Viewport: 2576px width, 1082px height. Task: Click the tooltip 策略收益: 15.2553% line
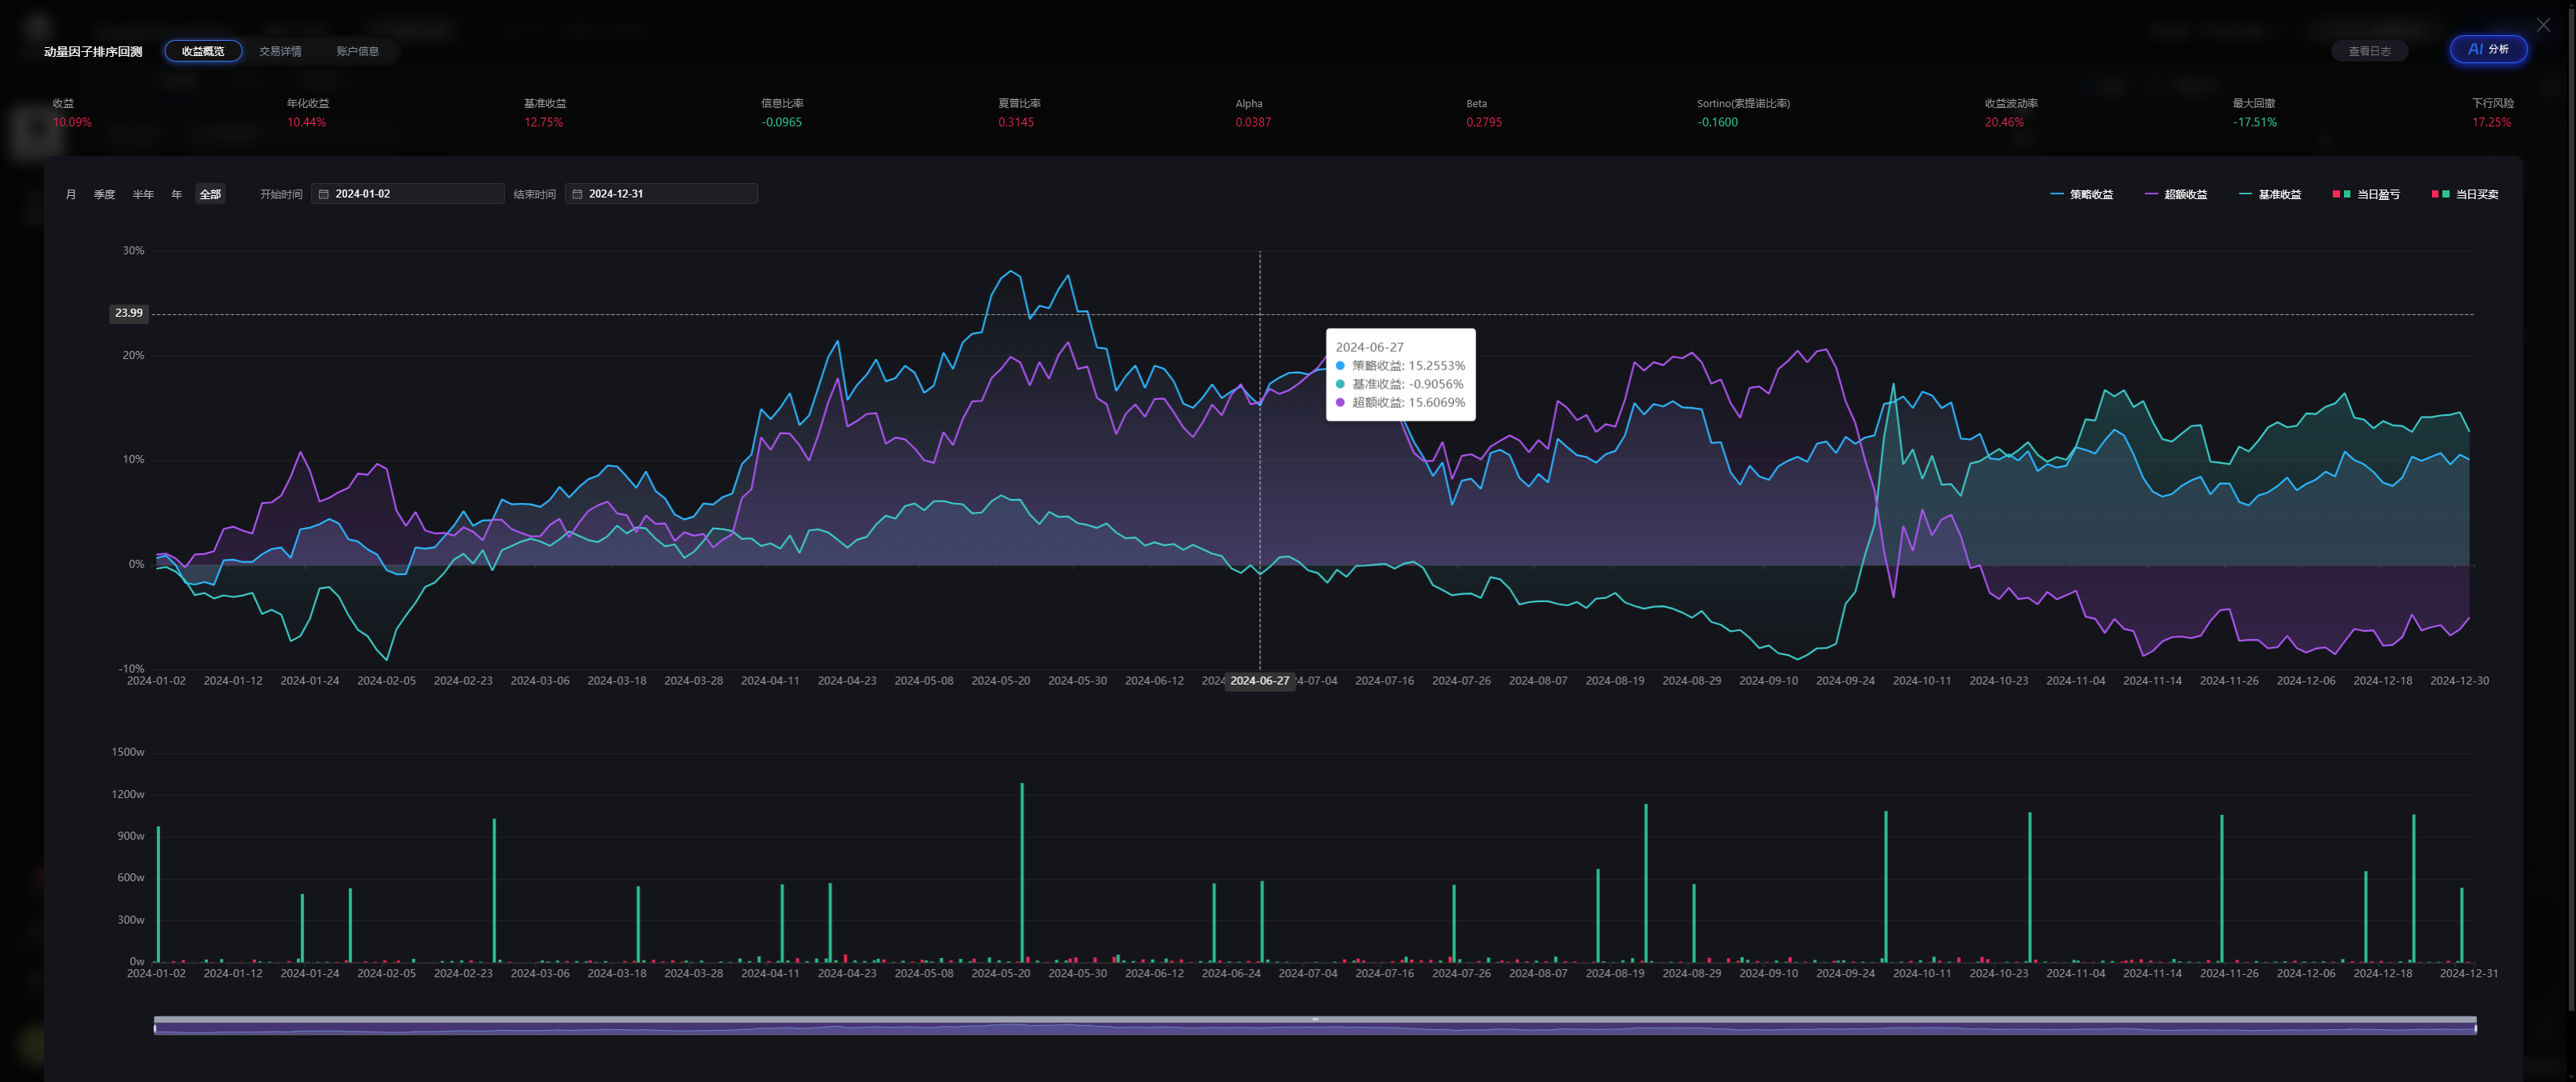pyautogui.click(x=1400, y=366)
